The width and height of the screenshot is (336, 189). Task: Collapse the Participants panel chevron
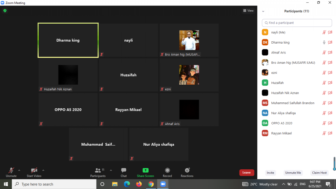(263, 11)
